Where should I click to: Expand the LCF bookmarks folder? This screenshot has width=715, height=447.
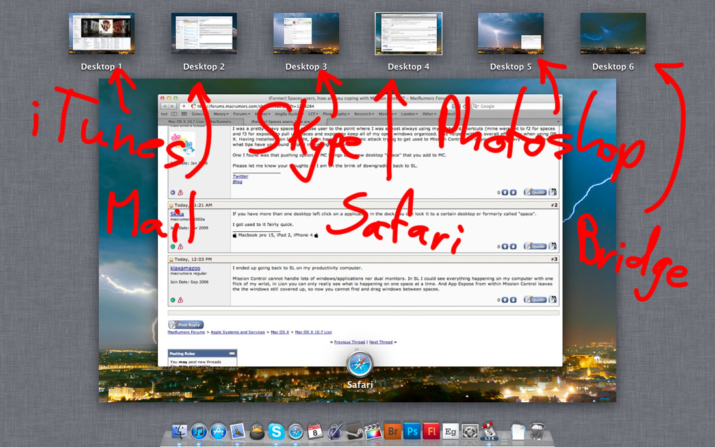[x=313, y=114]
